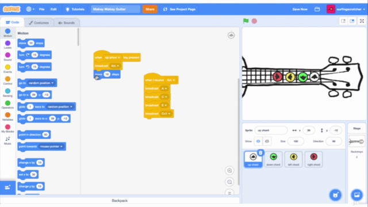Show the sprite with eye icon
Viewport: 368px width, 207px height.
[258, 141]
